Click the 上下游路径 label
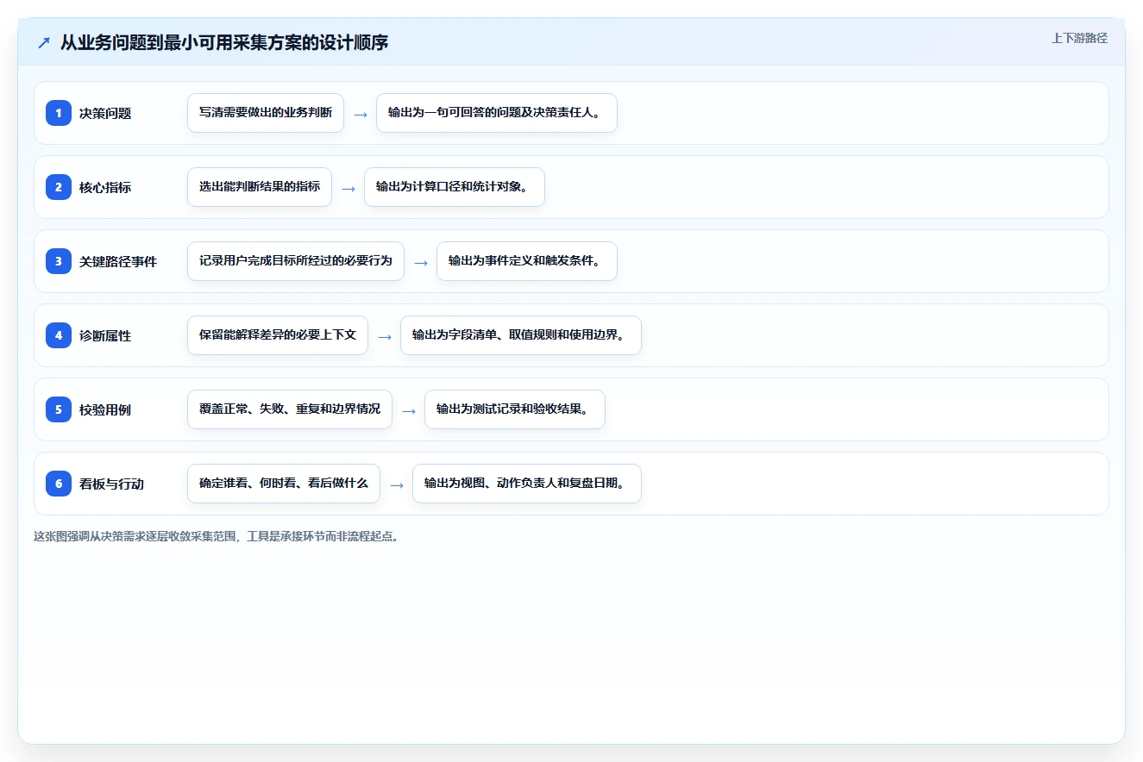Image resolution: width=1143 pixels, height=762 pixels. [x=1079, y=38]
